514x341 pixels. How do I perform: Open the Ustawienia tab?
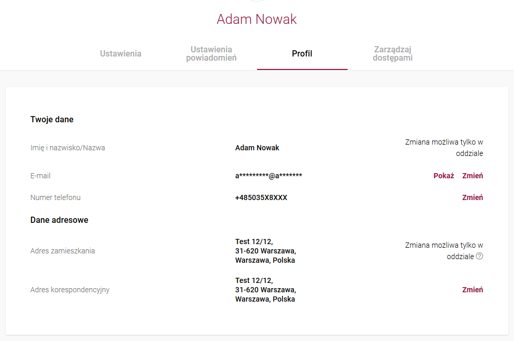coord(121,53)
